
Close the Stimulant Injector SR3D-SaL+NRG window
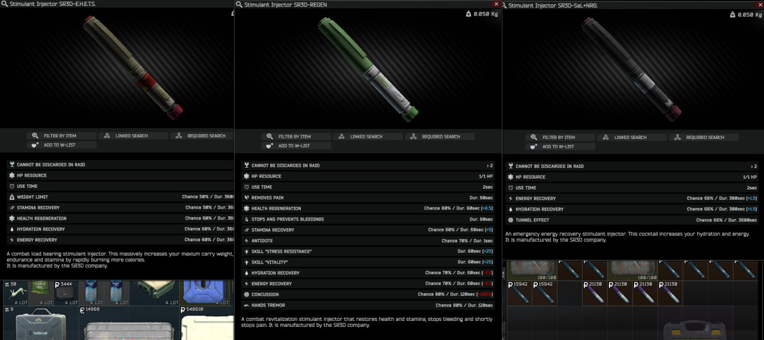(760, 5)
